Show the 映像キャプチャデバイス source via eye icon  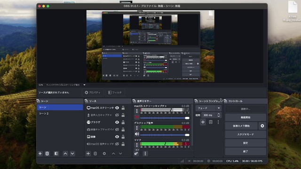coord(117,130)
